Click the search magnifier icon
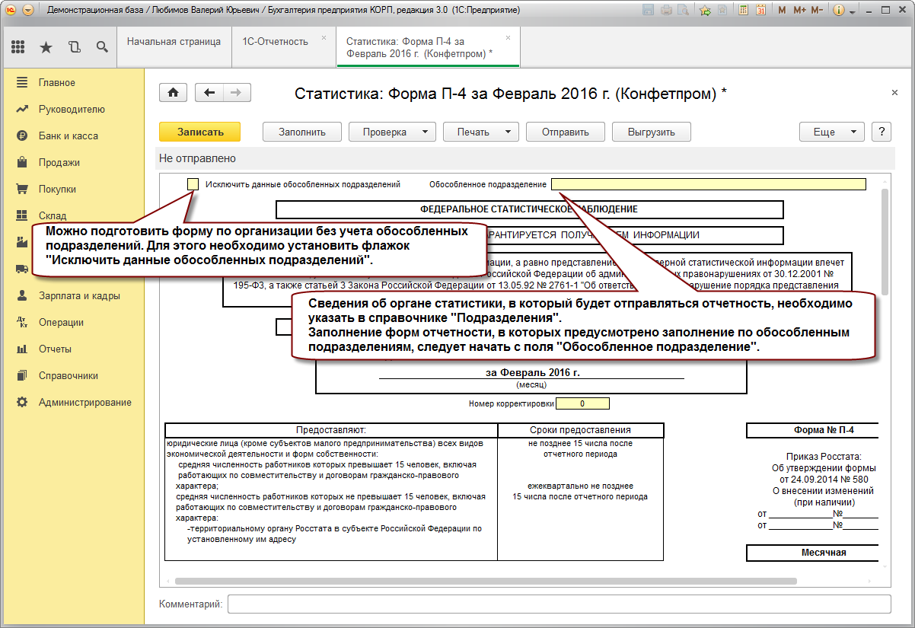The width and height of the screenshot is (915, 628). pyautogui.click(x=101, y=47)
